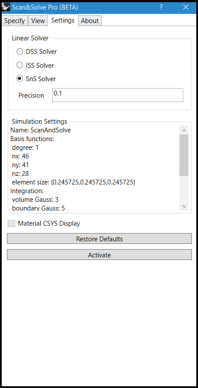
Task: Switch to the Specify tab
Action: 15,21
